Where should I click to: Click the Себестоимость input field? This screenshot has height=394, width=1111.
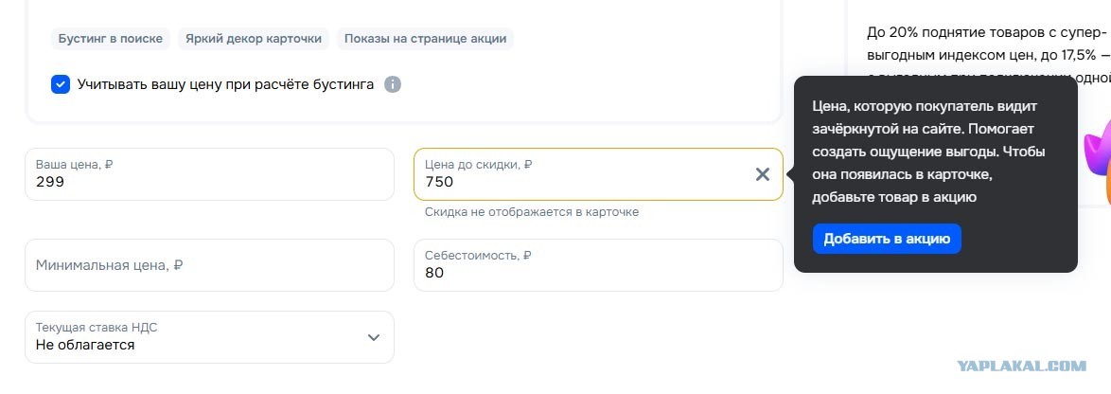click(598, 265)
